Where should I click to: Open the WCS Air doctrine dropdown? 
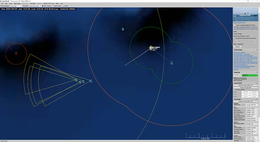tap(252, 109)
